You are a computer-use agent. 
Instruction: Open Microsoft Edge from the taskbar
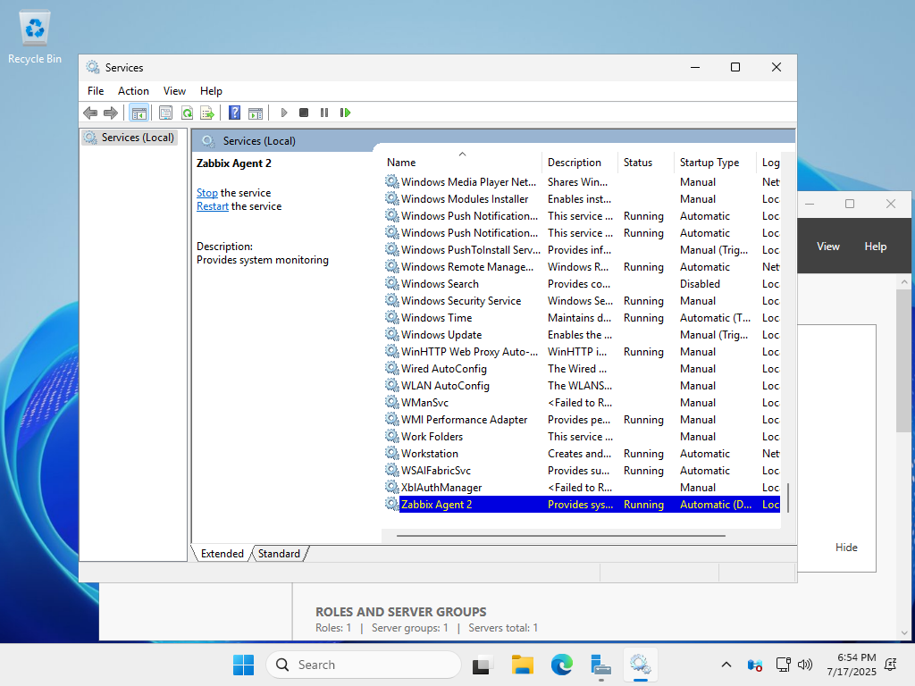pyautogui.click(x=561, y=665)
